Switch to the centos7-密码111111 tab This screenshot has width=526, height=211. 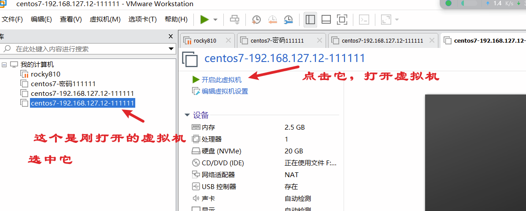coord(277,40)
